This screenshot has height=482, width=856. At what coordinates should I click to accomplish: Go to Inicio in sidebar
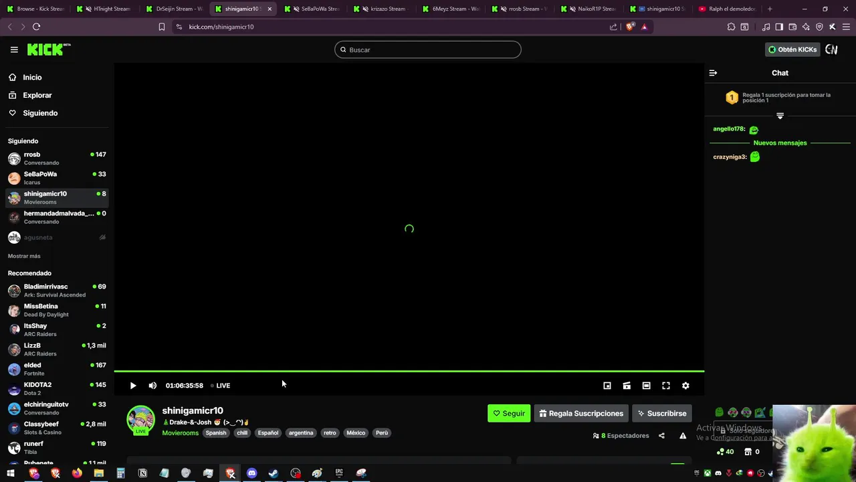coord(32,78)
